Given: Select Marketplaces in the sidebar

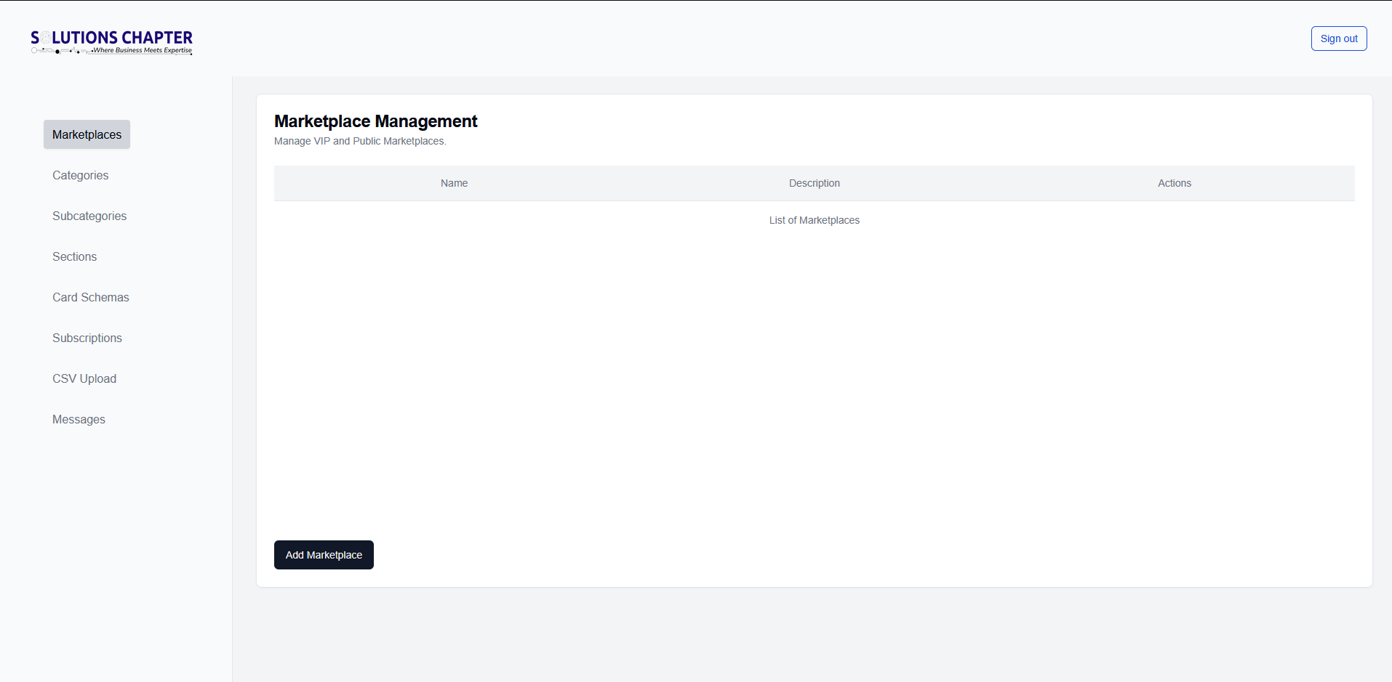Looking at the screenshot, I should tap(87, 134).
